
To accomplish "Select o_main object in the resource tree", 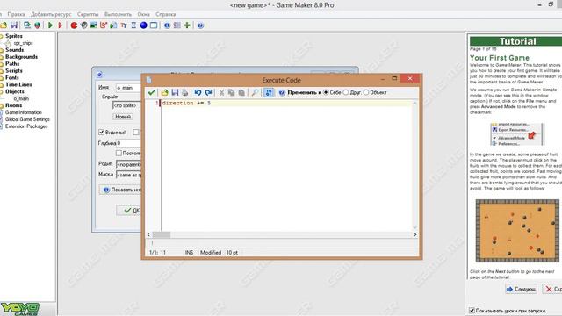I will pyautogui.click(x=21, y=98).
